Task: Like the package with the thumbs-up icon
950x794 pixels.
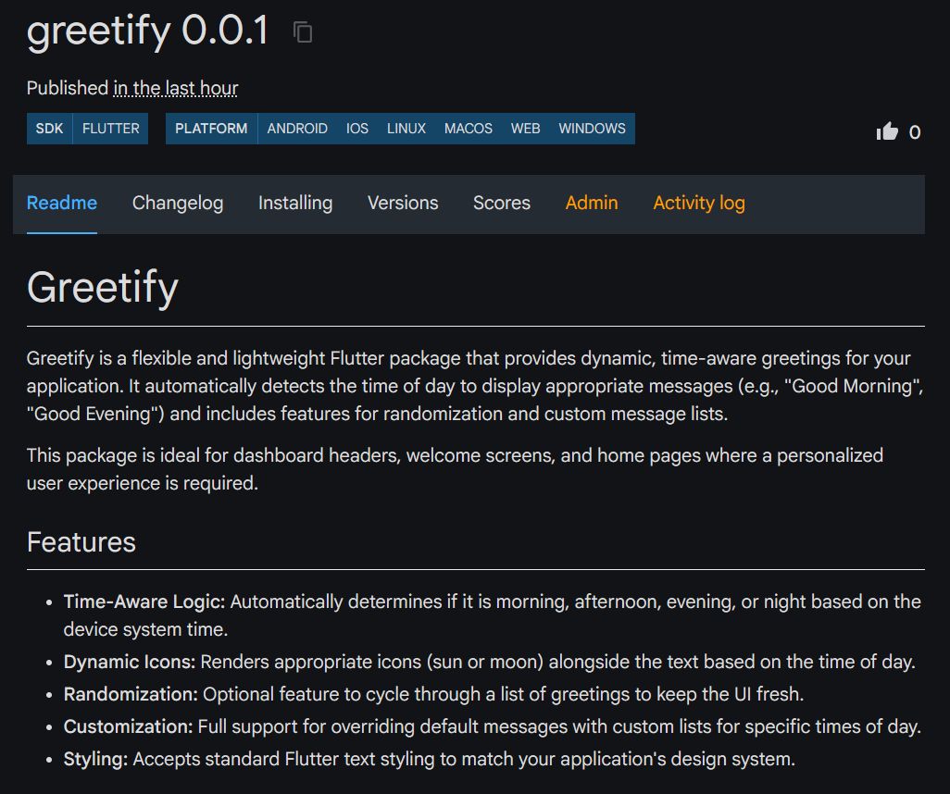Action: click(x=887, y=131)
